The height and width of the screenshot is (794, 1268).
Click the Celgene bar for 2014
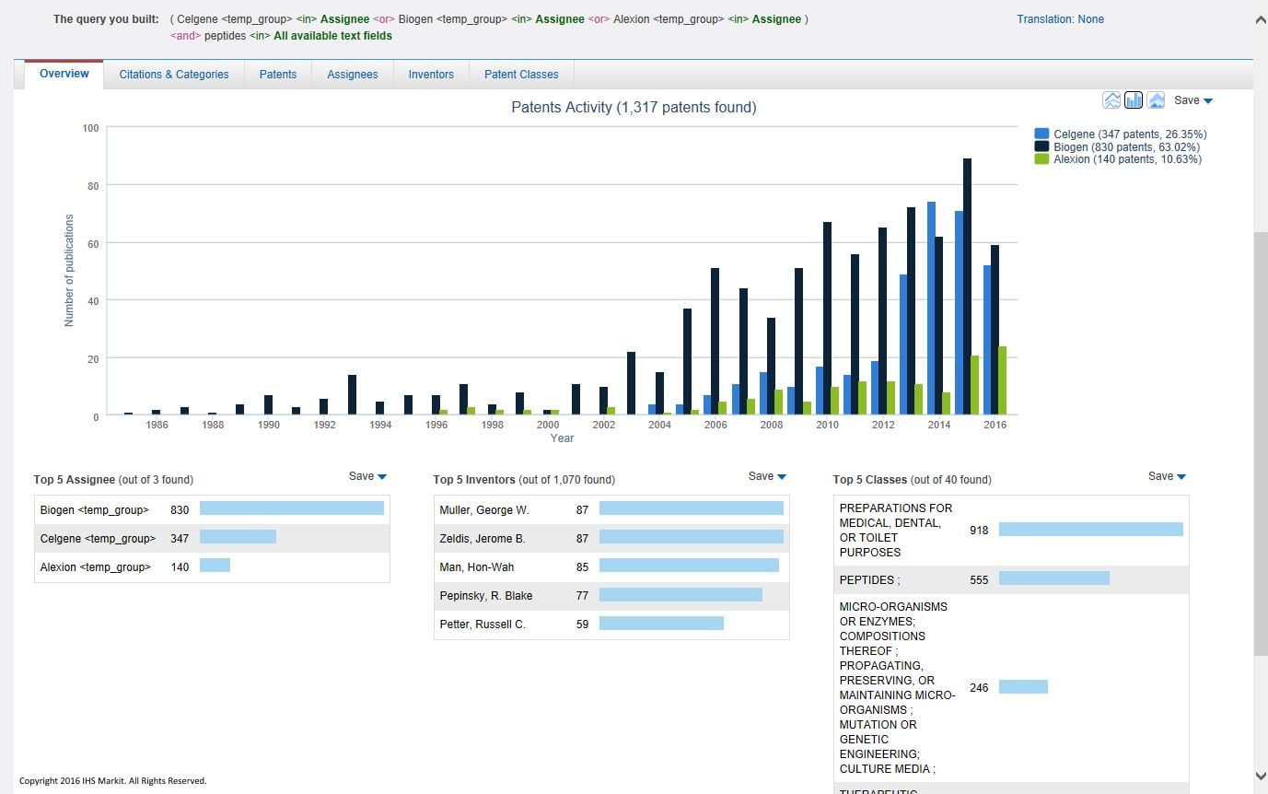pos(931,309)
